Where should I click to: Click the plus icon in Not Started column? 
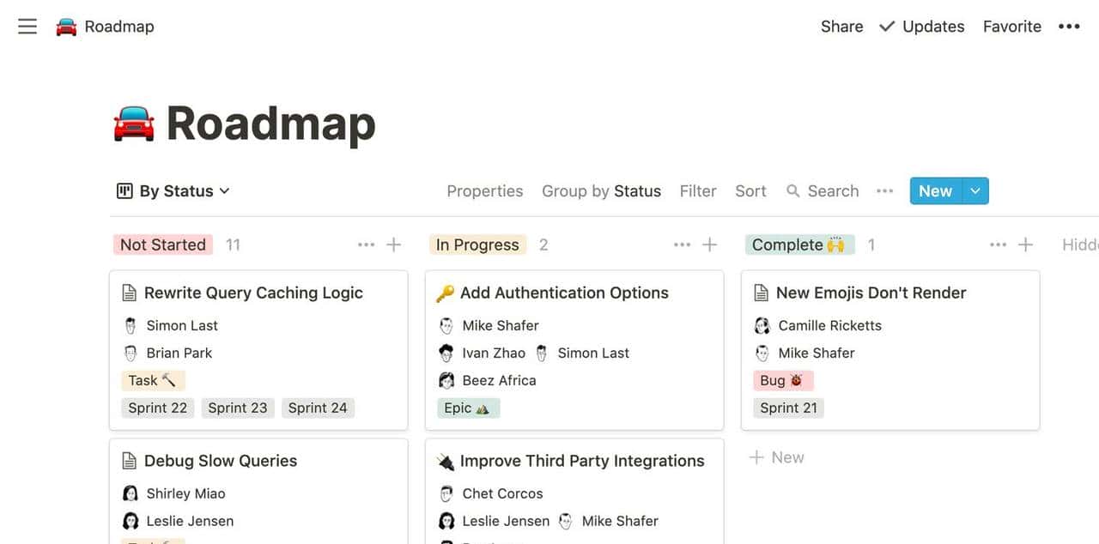coord(394,245)
